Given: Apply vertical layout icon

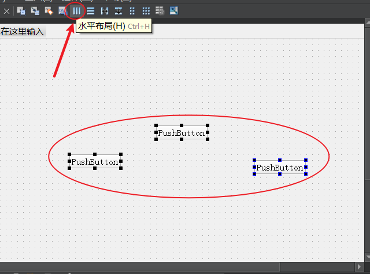Looking at the screenshot, I should click(x=91, y=11).
